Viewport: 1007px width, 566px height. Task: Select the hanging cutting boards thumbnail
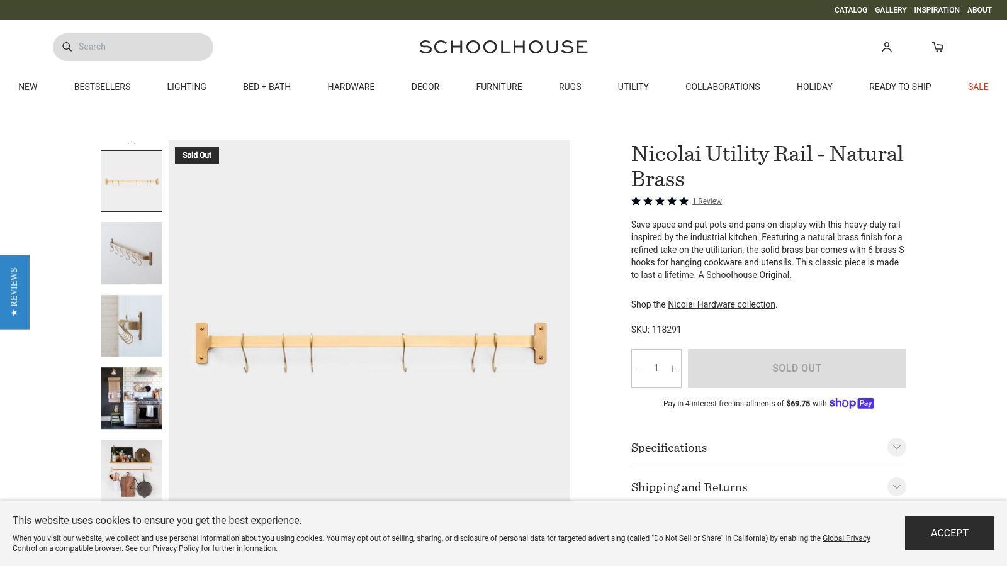point(132,470)
